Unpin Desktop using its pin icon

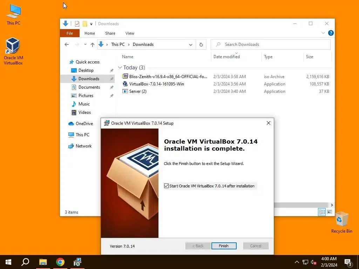pyautogui.click(x=111, y=70)
